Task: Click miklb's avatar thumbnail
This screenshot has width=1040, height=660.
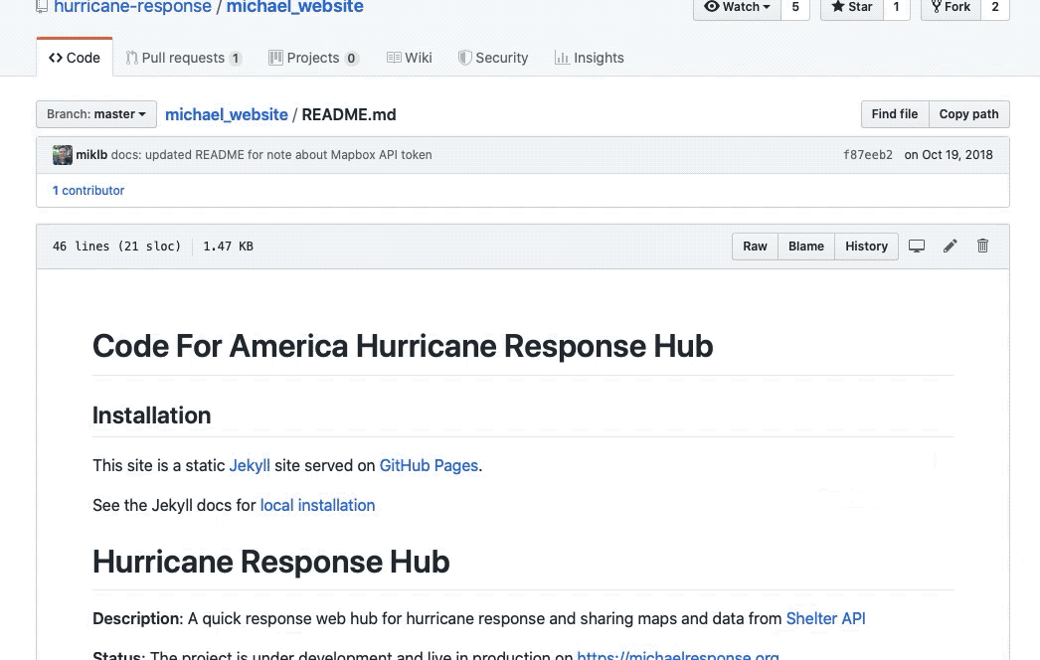Action: coord(63,154)
